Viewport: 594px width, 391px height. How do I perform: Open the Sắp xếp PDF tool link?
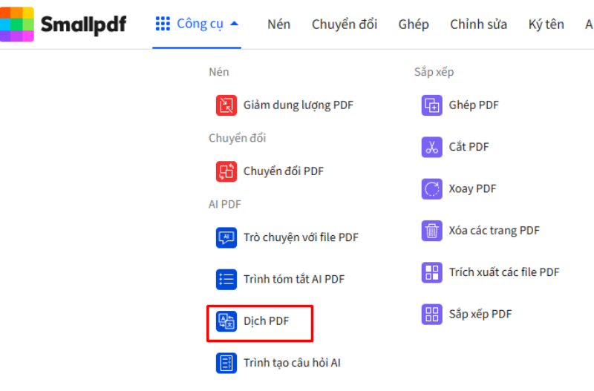coord(480,314)
